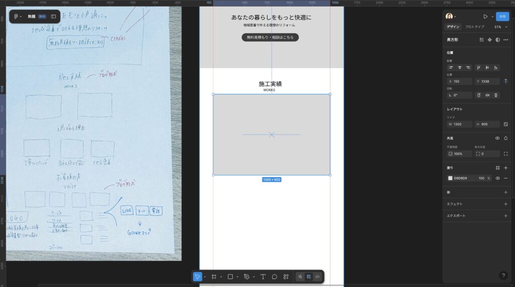Click the blue 共有 share button
The height and width of the screenshot is (287, 515).
(x=502, y=16)
